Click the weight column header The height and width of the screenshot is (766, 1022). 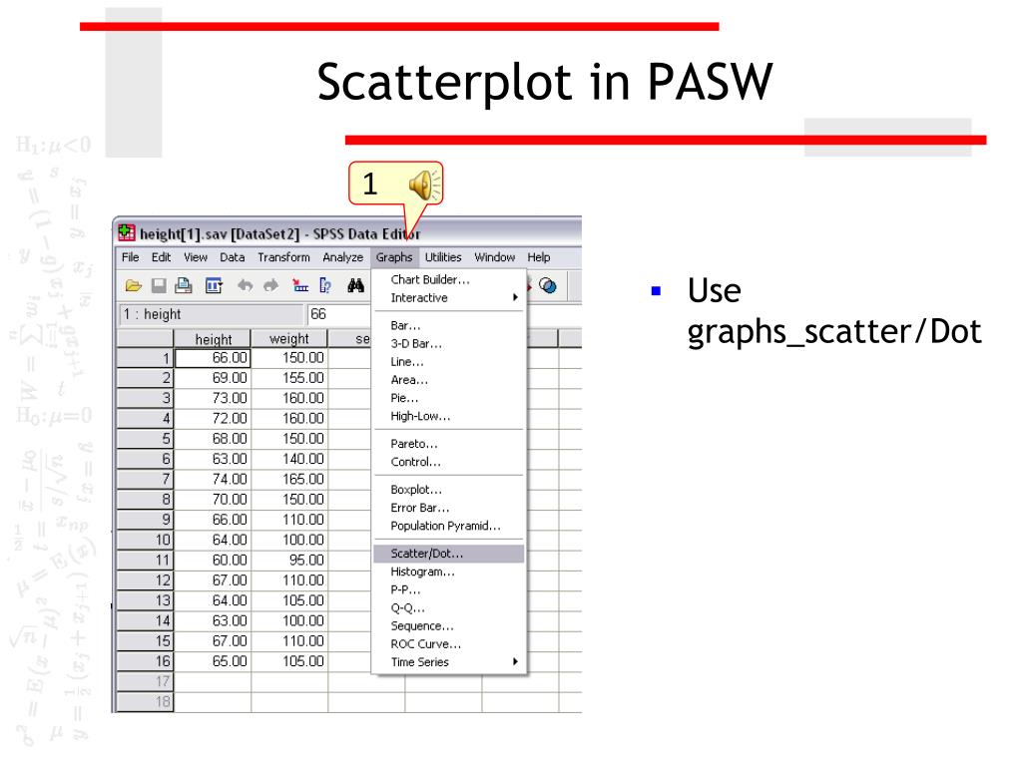(289, 339)
